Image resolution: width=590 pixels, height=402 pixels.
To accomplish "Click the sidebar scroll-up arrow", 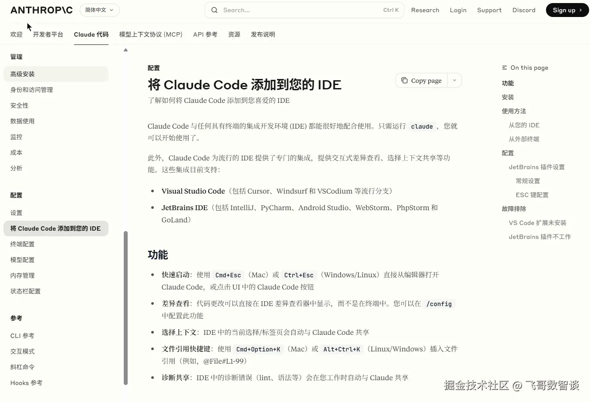I will click(x=125, y=50).
